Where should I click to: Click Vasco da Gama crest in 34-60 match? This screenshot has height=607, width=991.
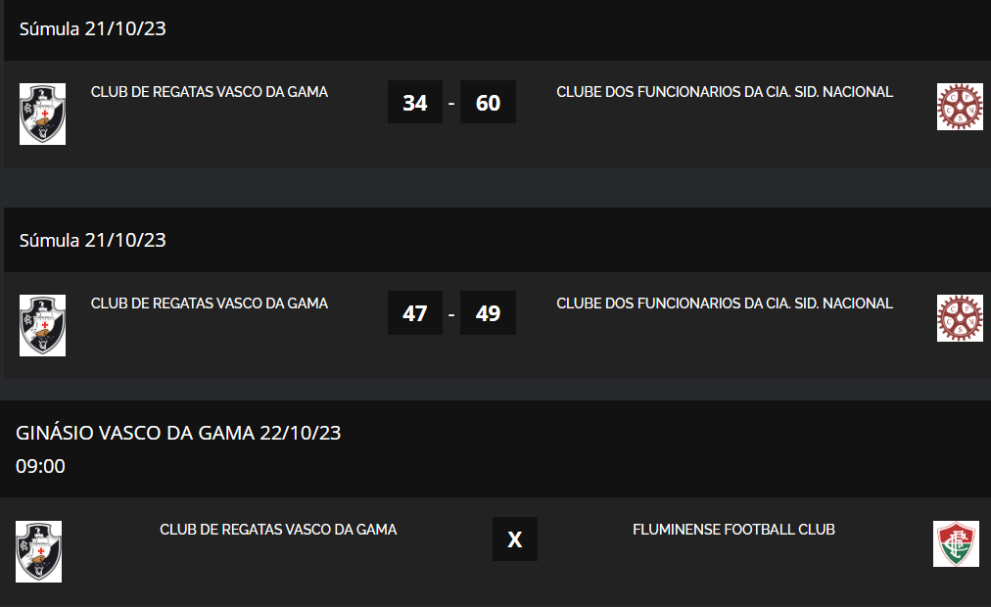coord(42,114)
